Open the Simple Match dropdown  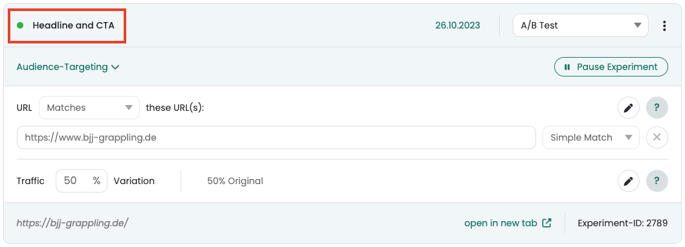[x=591, y=137]
